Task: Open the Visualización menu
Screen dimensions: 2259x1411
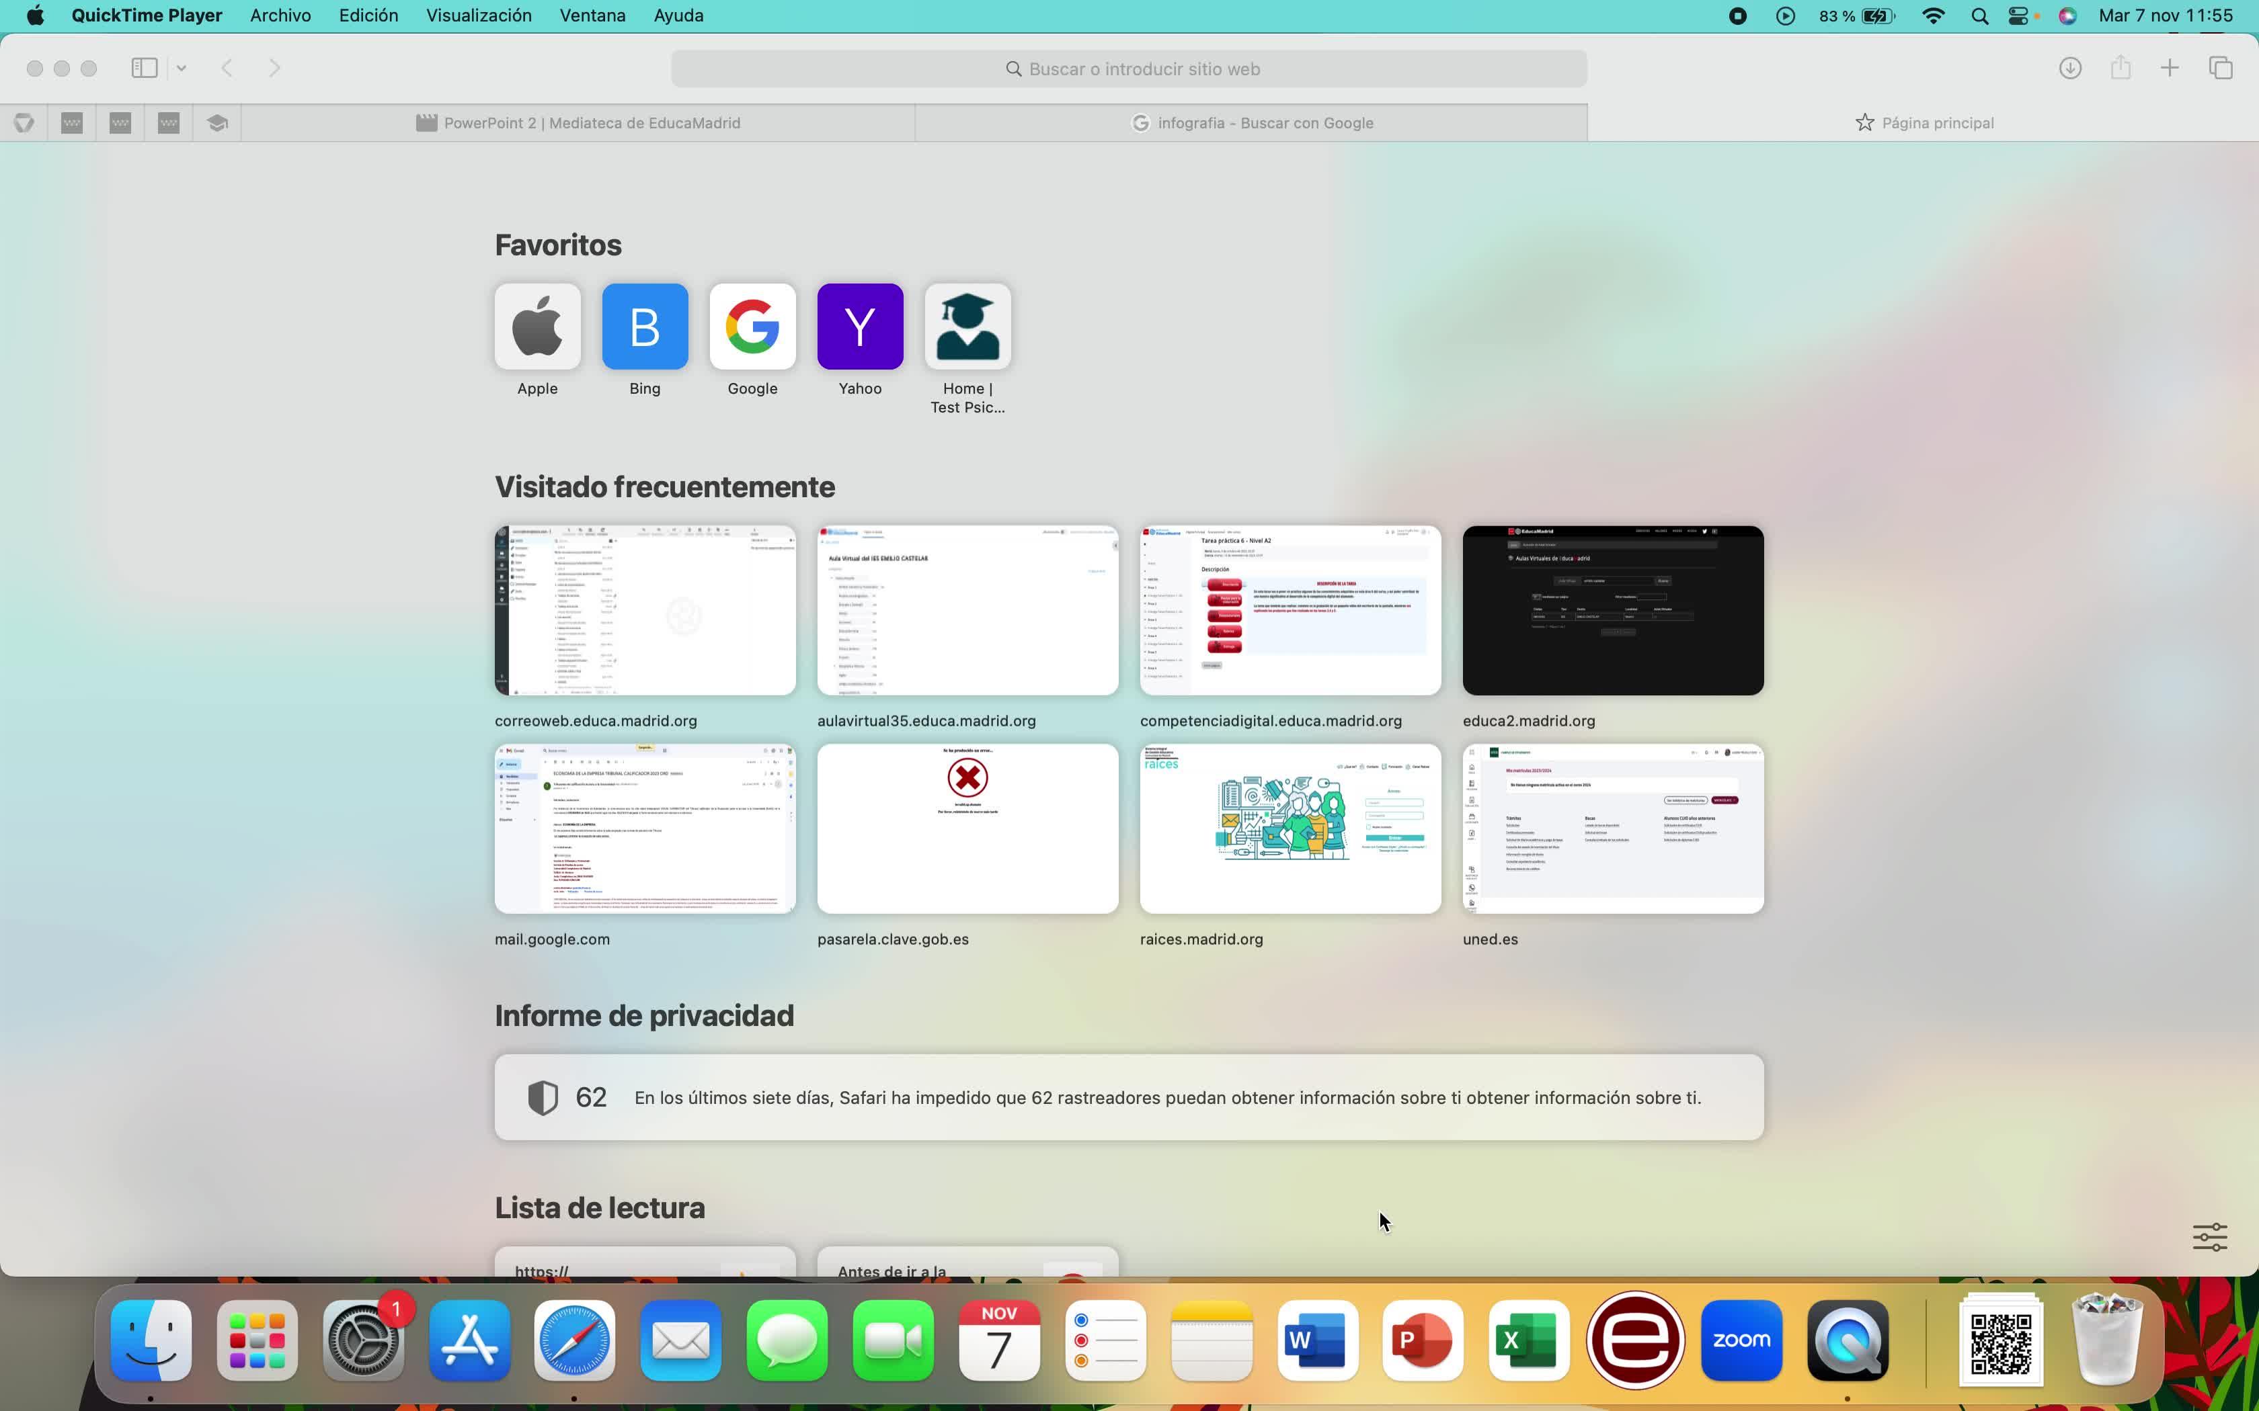Action: click(x=479, y=16)
